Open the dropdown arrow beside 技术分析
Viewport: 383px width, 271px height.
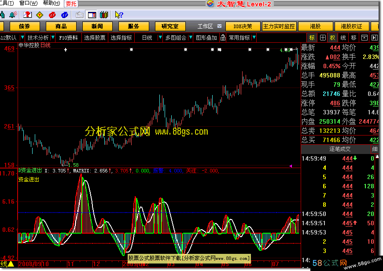tap(53, 37)
